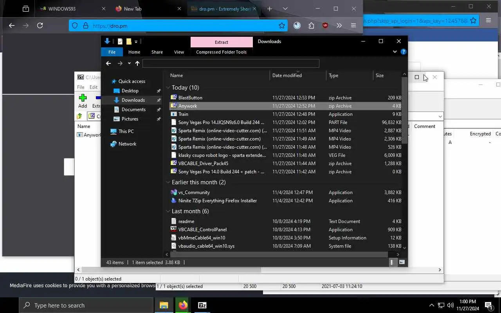Unpin Pictures from Quick access

pos(159,119)
